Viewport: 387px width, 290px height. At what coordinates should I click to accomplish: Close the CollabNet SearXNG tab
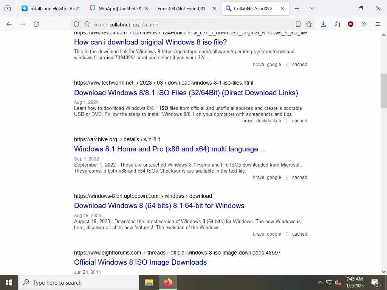pos(282,9)
